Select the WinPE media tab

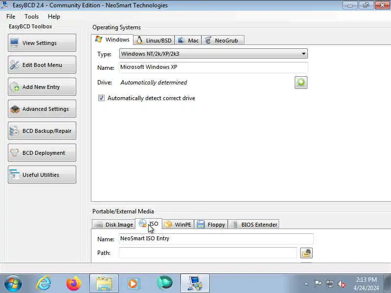(178, 225)
